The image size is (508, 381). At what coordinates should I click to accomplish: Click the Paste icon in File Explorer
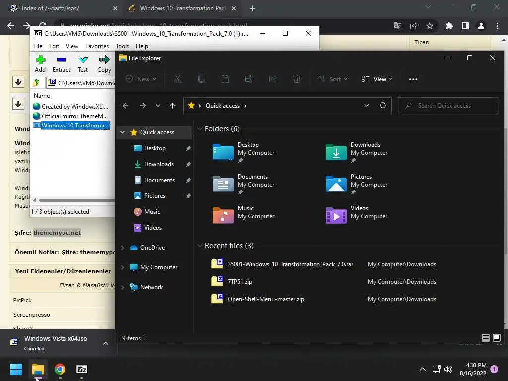tap(225, 79)
